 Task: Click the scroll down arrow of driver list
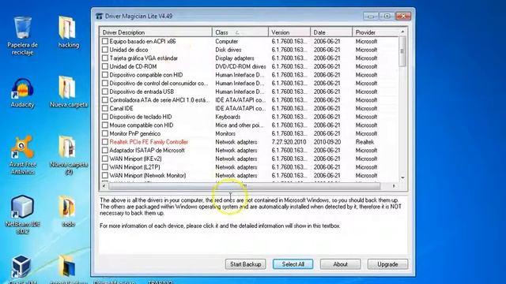click(x=402, y=177)
